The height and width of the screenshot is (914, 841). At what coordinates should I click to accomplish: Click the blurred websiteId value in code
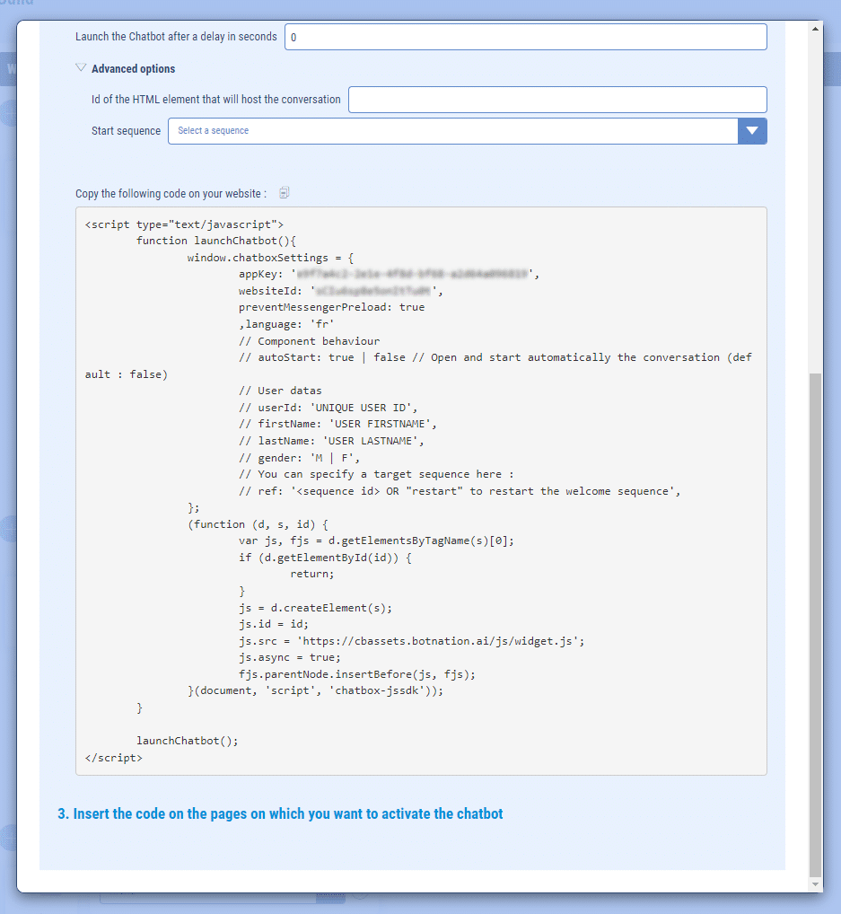tap(374, 291)
